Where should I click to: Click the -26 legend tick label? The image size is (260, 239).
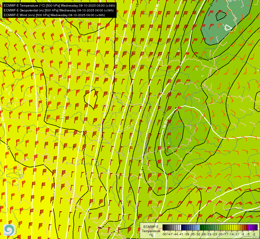(x=209, y=234)
